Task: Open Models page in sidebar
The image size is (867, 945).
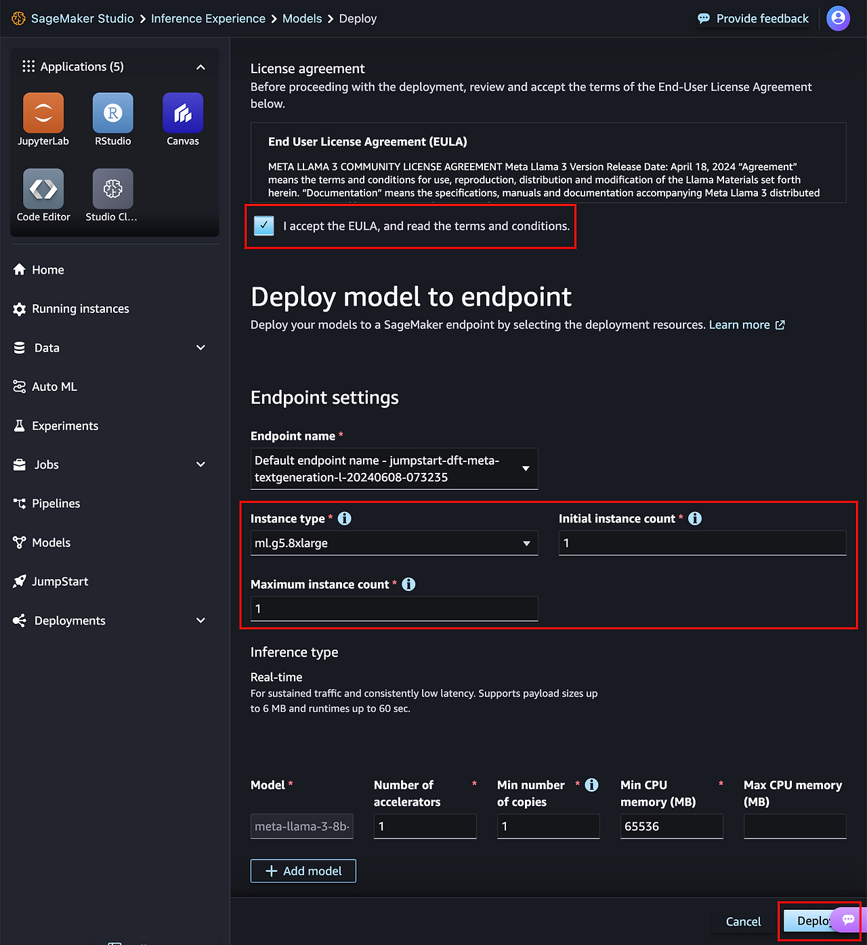Action: tap(51, 543)
